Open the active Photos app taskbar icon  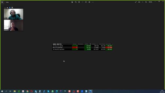[x=90, y=91]
